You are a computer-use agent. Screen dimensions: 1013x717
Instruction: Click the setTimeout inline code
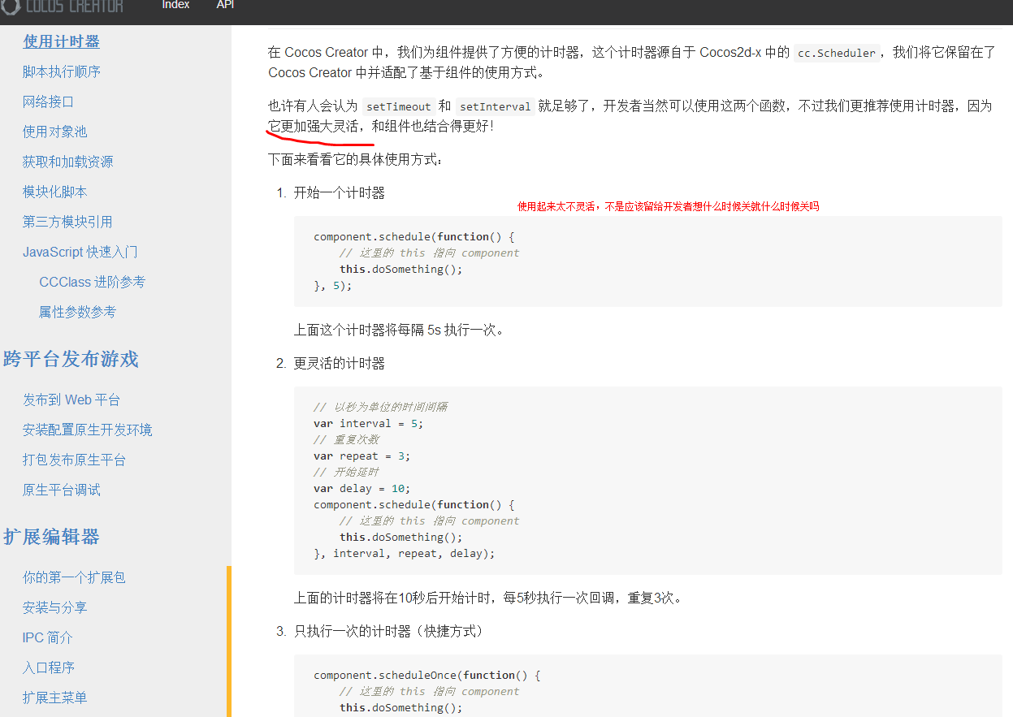tap(398, 106)
